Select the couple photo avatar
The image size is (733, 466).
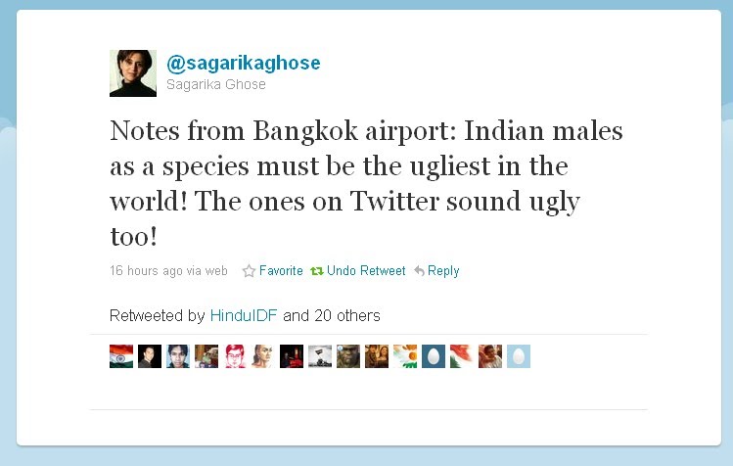377,356
